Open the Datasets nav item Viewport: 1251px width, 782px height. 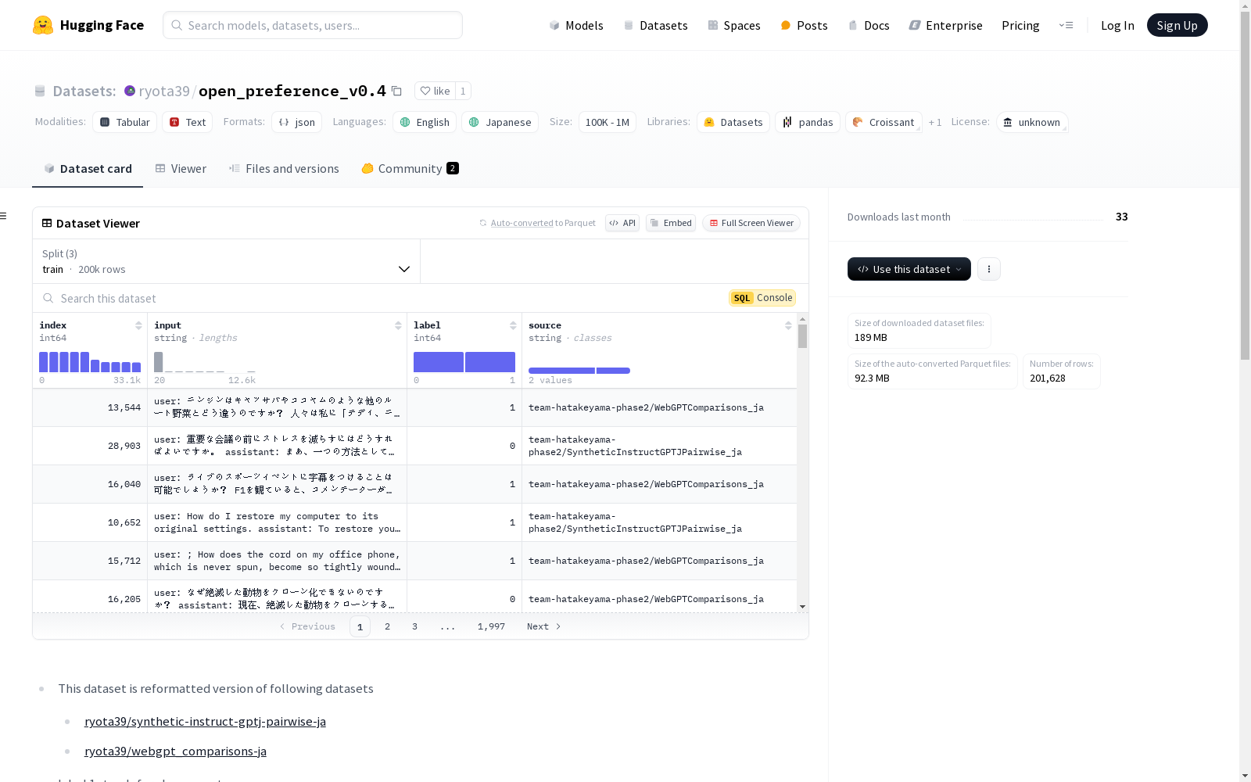click(x=655, y=25)
